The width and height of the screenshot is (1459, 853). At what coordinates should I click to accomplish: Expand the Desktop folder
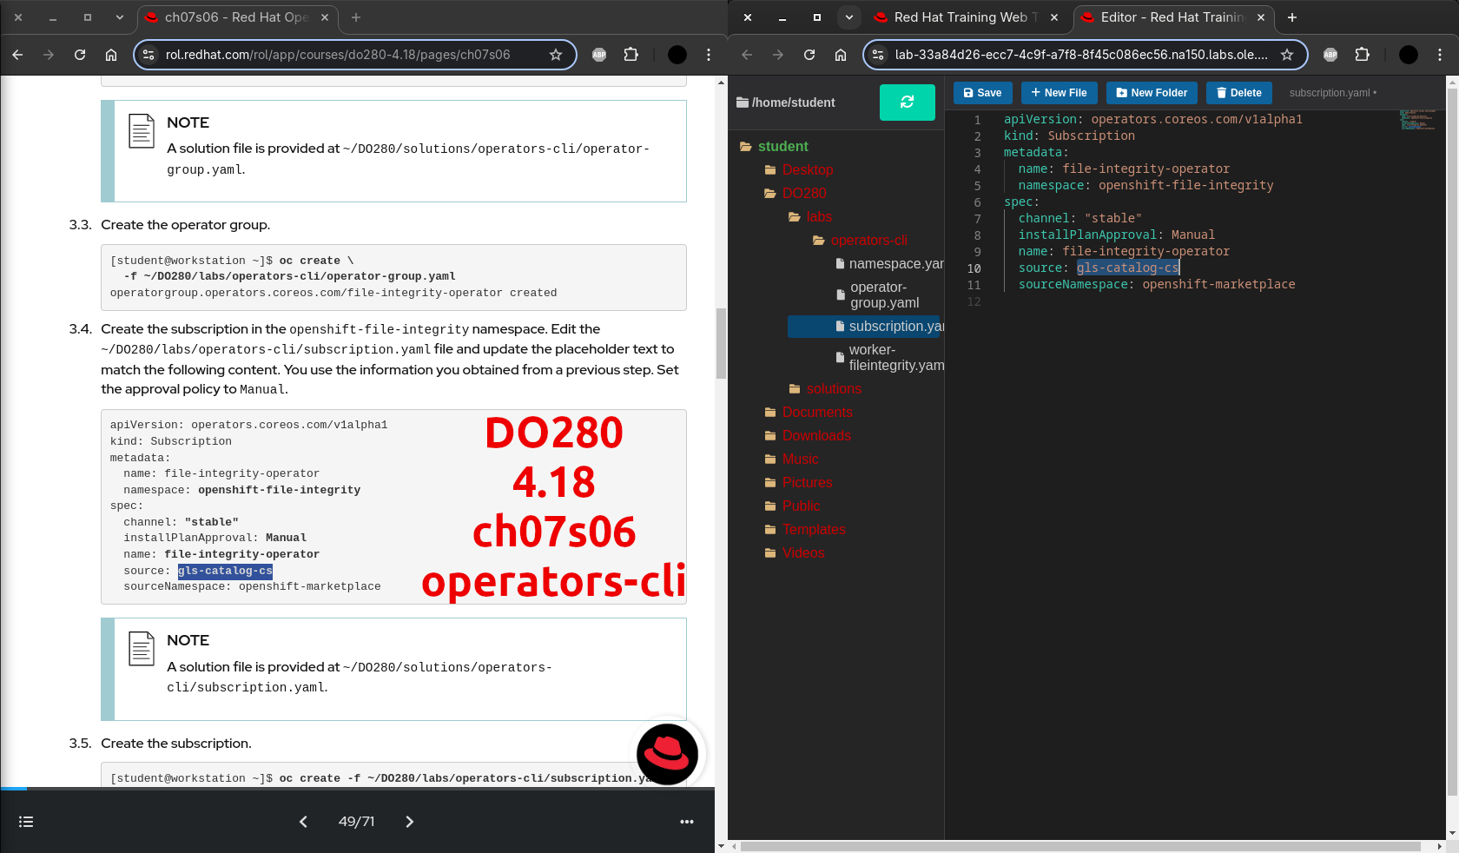tap(798, 170)
